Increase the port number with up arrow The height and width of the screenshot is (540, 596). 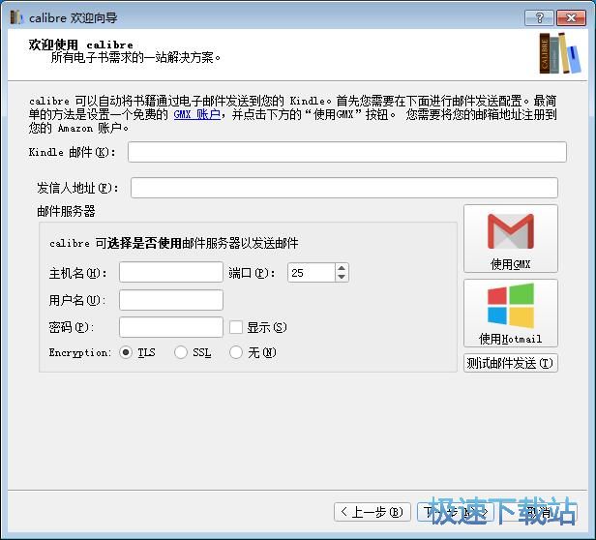pyautogui.click(x=342, y=268)
